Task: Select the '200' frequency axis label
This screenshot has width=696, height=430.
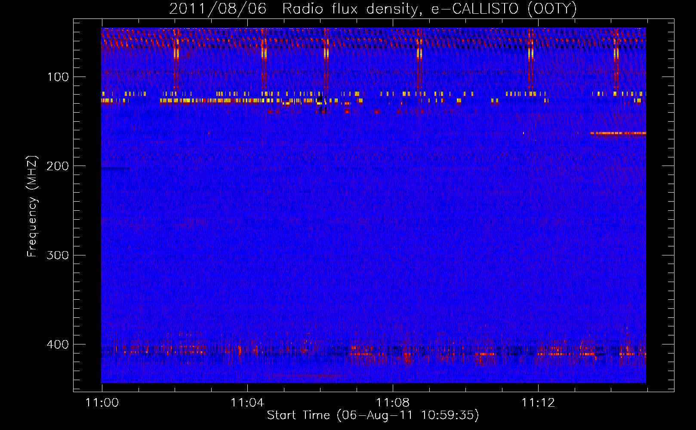Action: pyautogui.click(x=58, y=166)
